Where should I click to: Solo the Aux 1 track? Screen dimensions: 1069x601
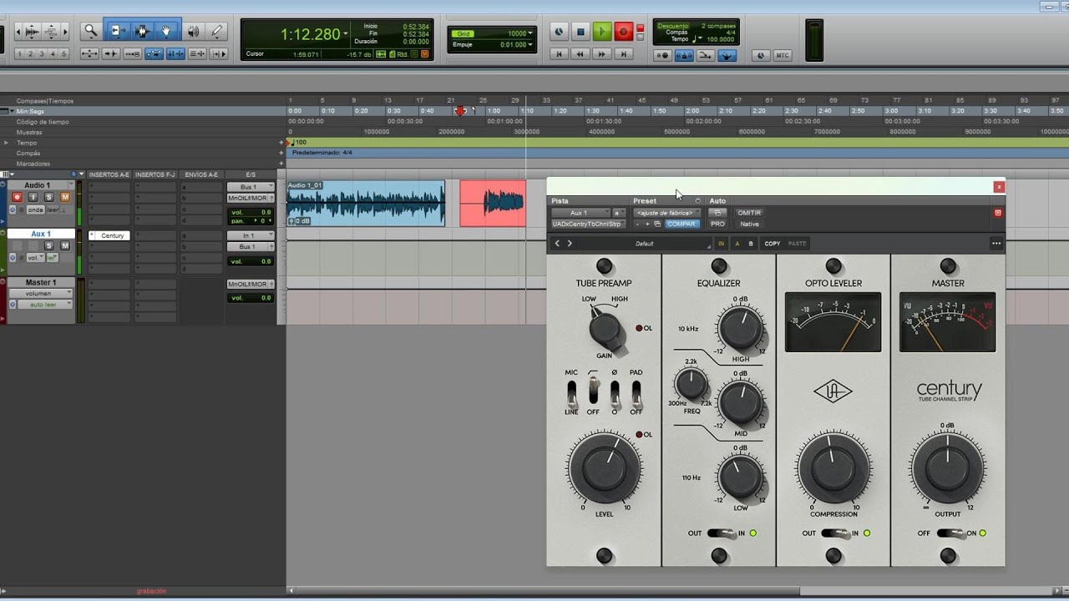click(x=49, y=245)
